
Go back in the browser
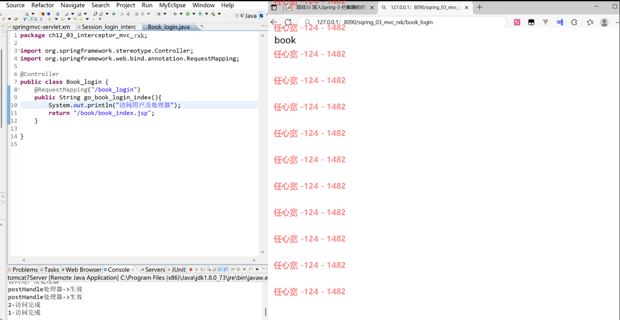pos(274,22)
